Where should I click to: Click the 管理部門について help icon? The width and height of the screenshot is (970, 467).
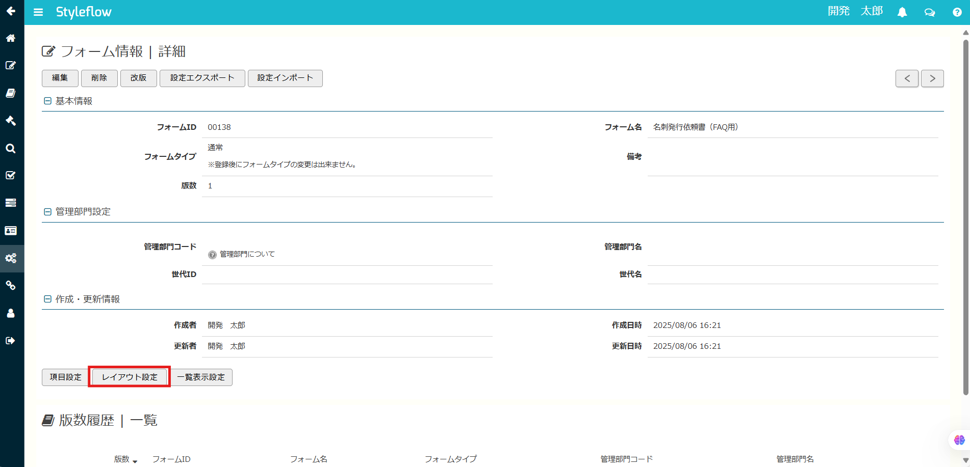click(212, 255)
